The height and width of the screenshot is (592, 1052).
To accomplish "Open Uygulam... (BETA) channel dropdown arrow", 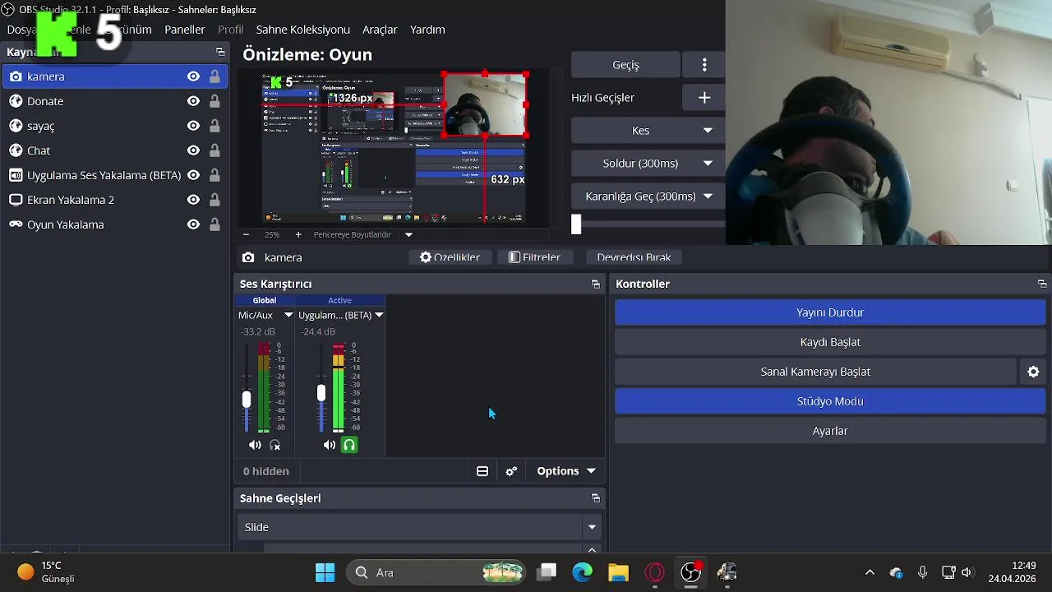I will tap(379, 315).
